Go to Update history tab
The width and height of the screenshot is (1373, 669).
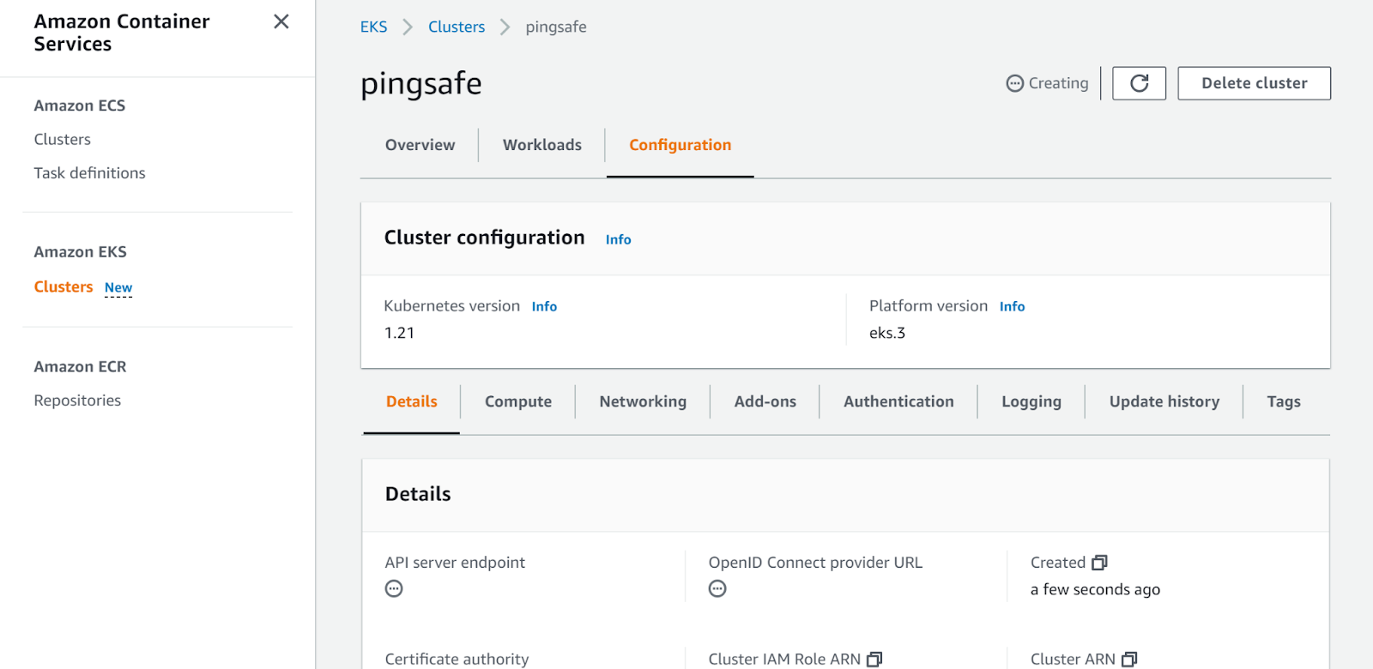tap(1164, 401)
